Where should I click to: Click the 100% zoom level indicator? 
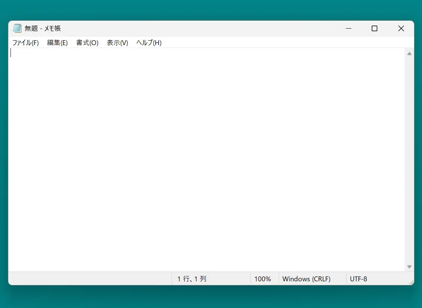click(x=263, y=279)
